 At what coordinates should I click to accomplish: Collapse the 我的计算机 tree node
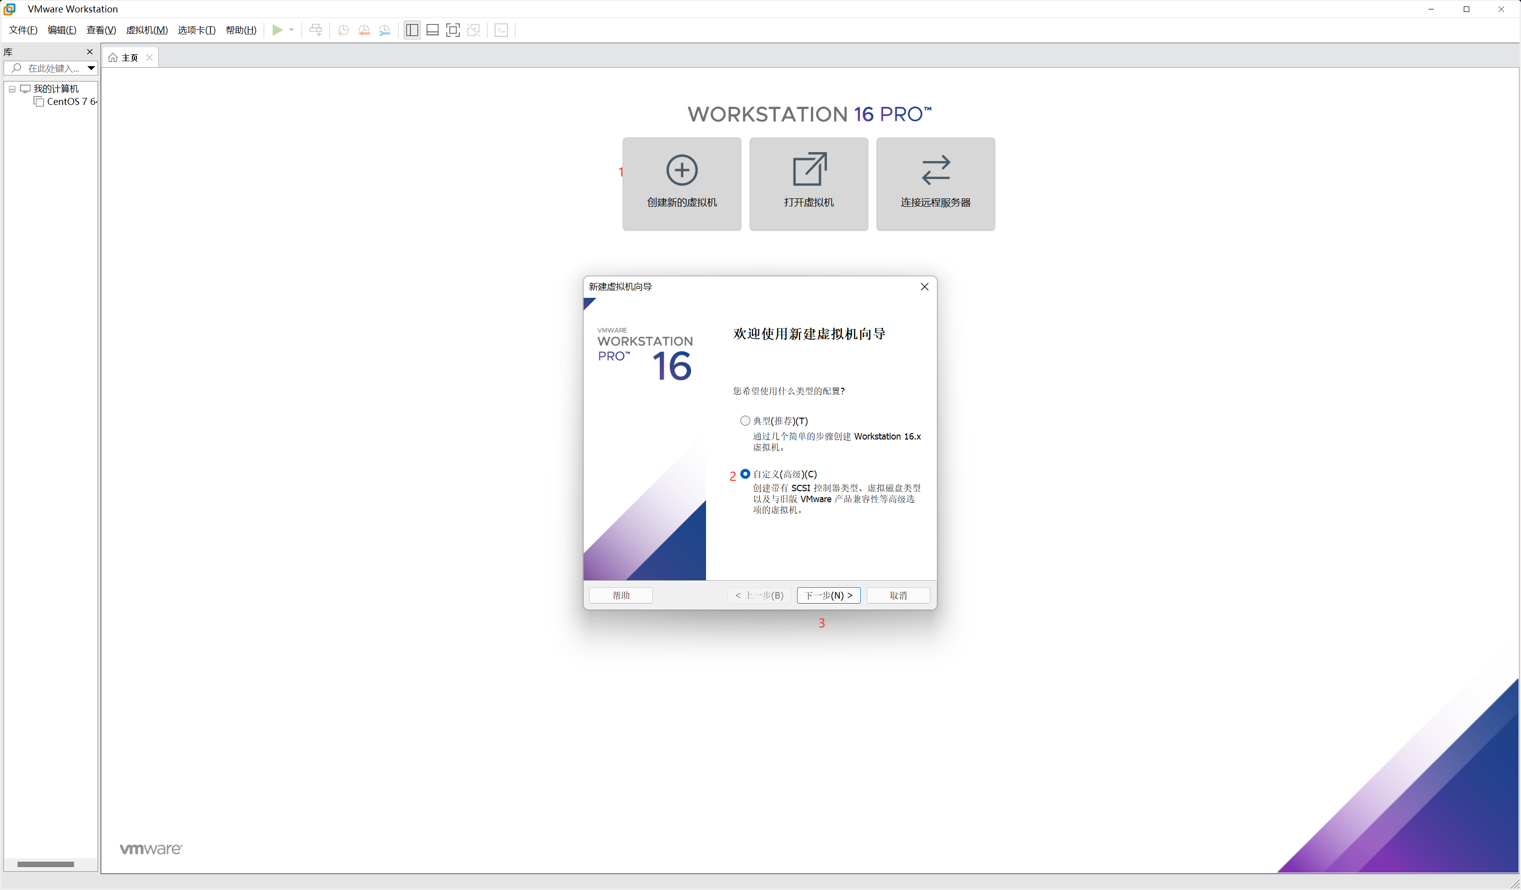(12, 89)
